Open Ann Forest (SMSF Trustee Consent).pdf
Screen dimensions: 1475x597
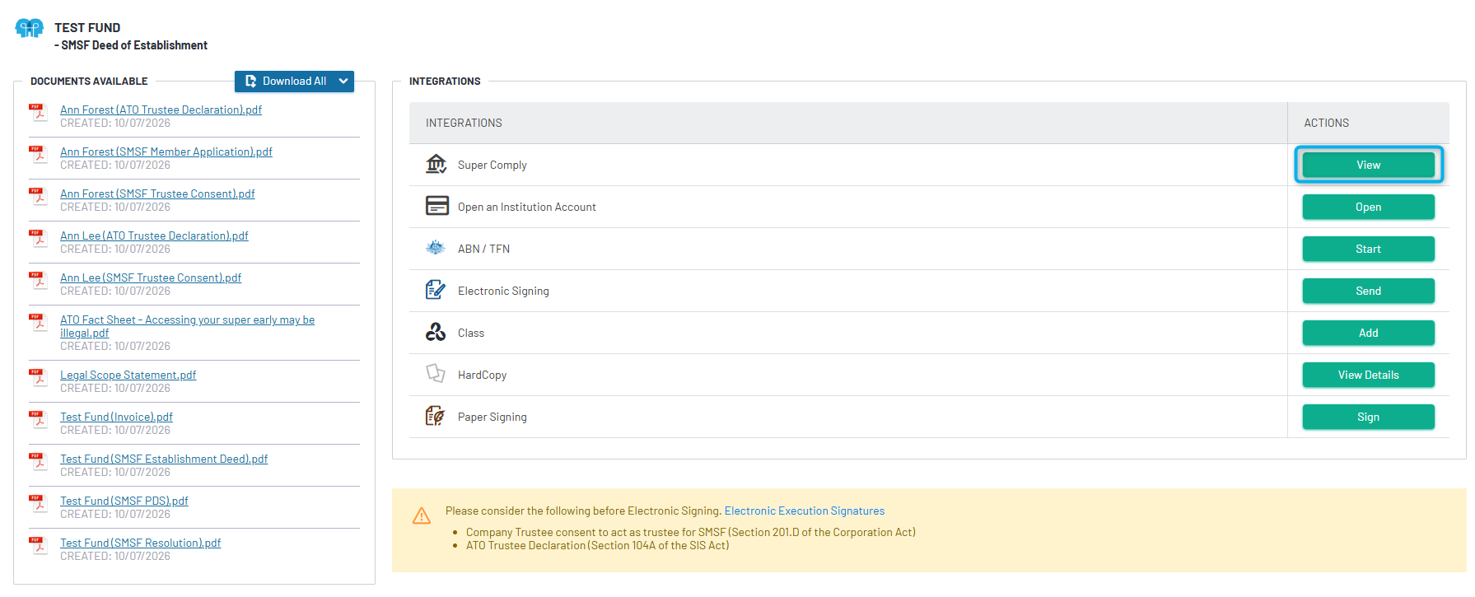click(x=157, y=194)
